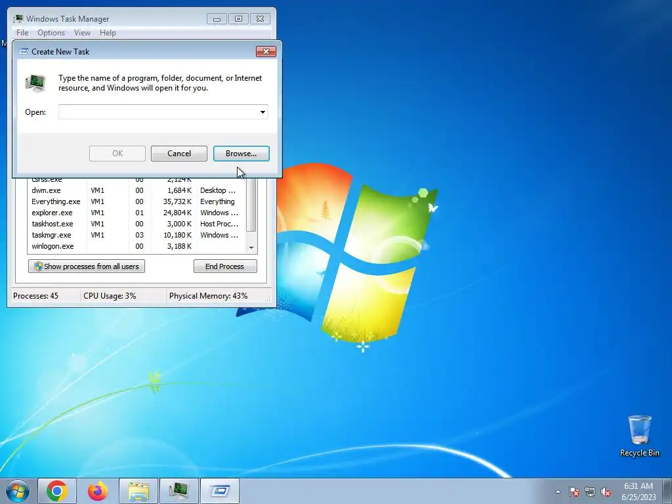
Task: Click the 35,732 K memory value
Action: (x=177, y=201)
